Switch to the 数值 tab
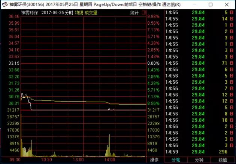The width and height of the screenshot is (236, 164). click(223, 160)
